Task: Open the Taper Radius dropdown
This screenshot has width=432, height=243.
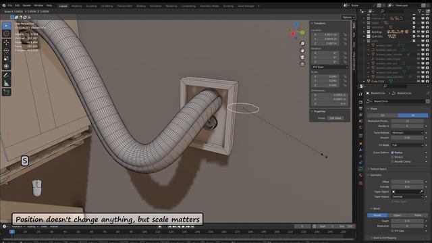Action: point(407,196)
